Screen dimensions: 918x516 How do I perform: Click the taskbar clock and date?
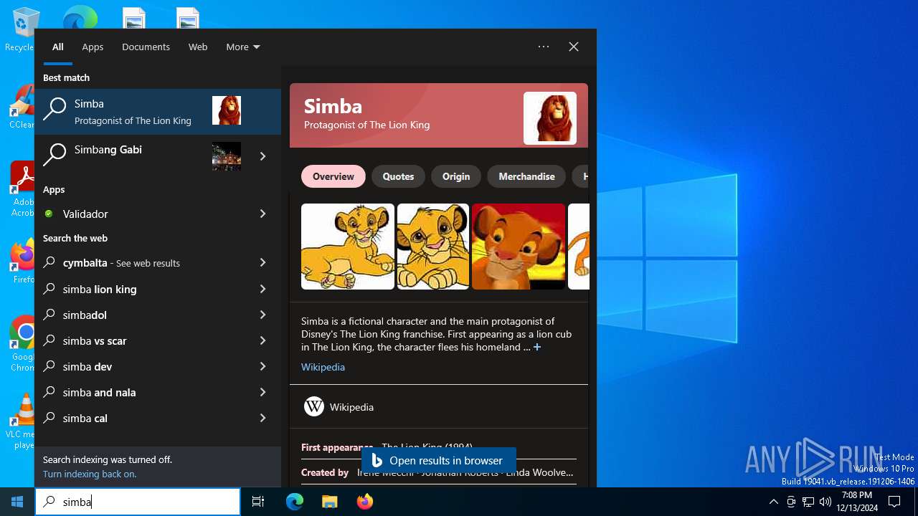point(857,502)
